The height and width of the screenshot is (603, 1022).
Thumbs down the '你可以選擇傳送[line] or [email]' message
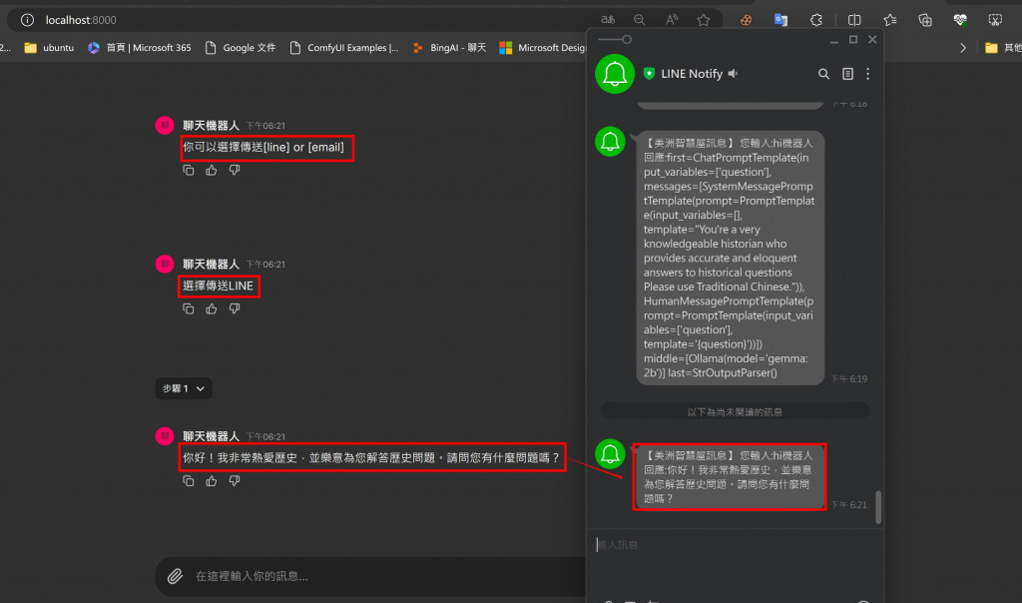click(235, 170)
